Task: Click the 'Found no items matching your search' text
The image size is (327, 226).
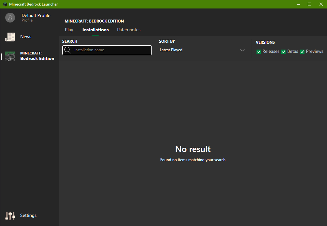Action: pos(193,160)
